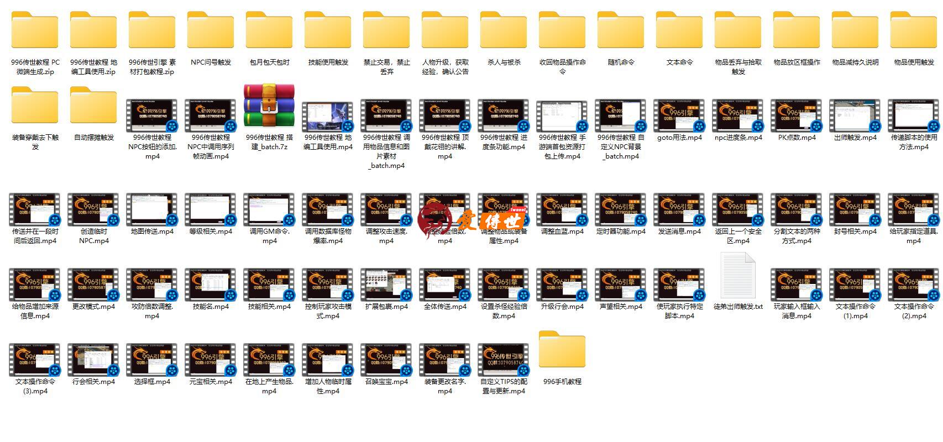Open the 996传世教程 搭建_batch.7z archive
This screenshot has width=943, height=442.
[269, 108]
